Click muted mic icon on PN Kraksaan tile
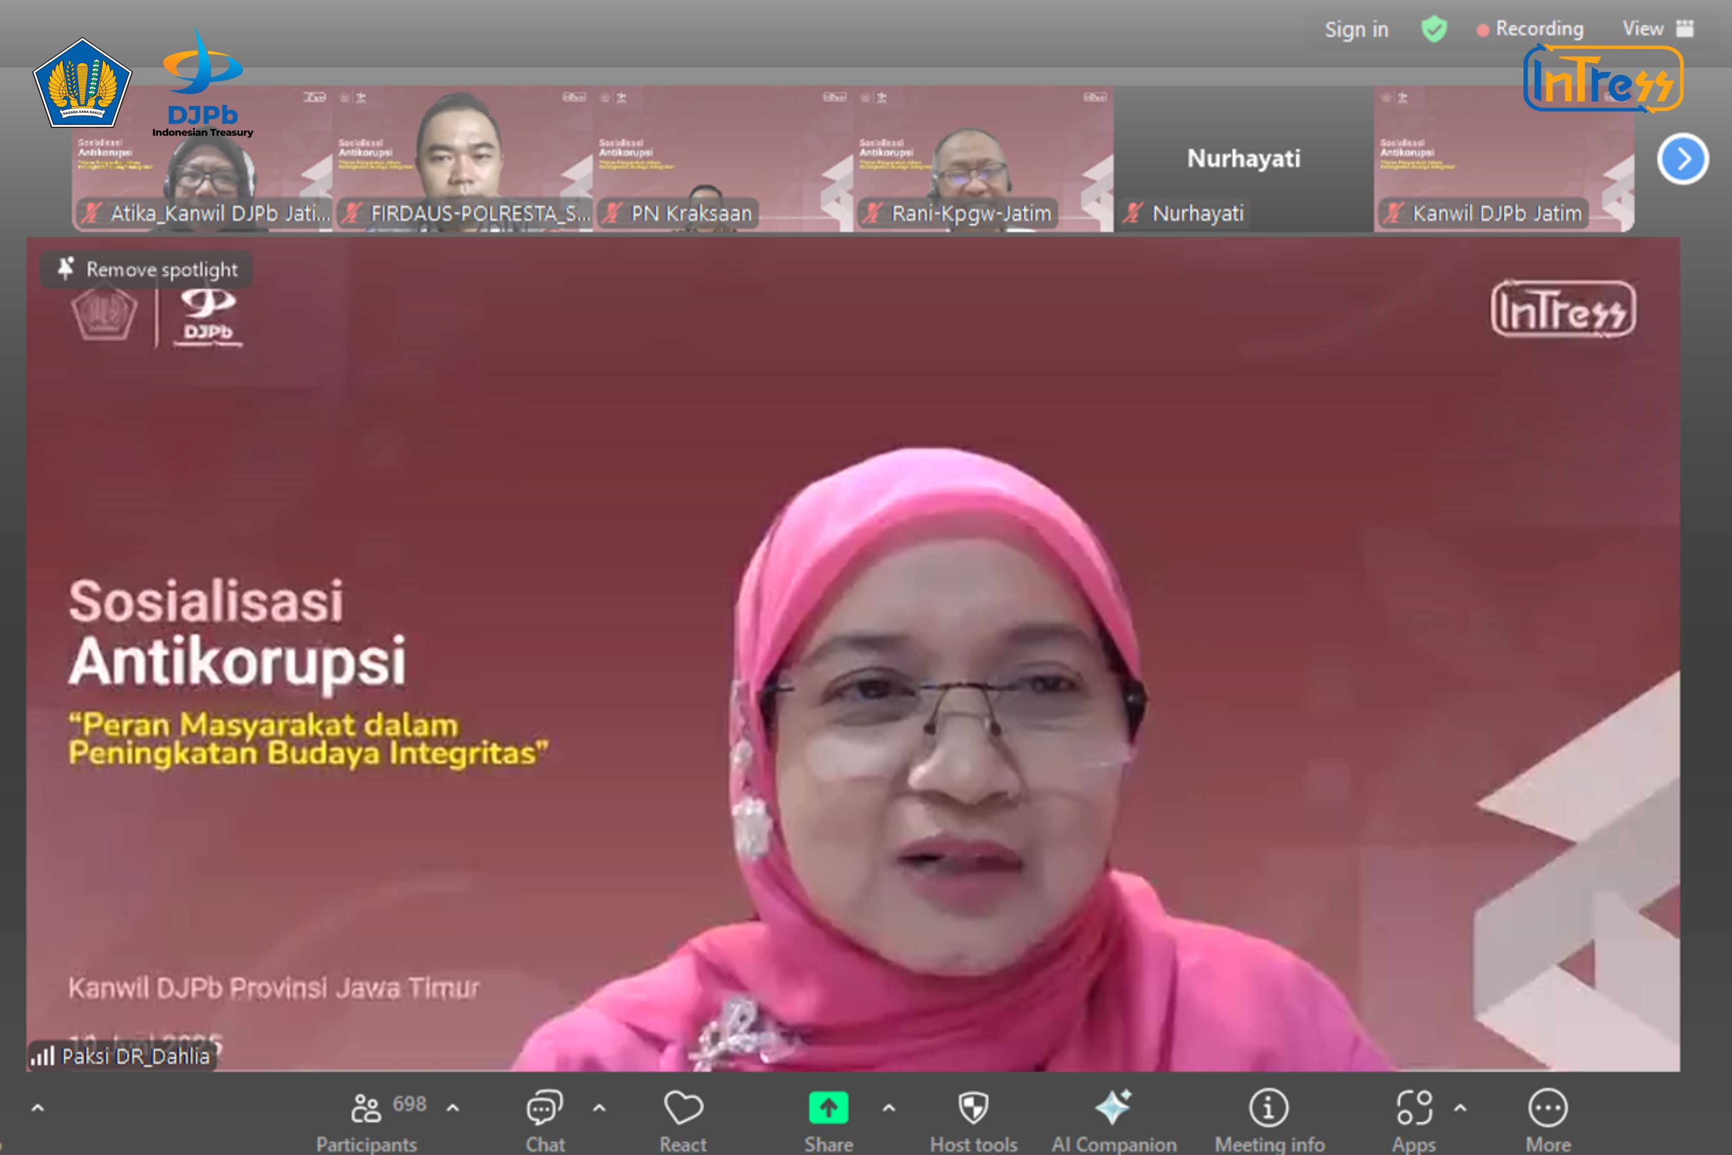 (x=612, y=213)
